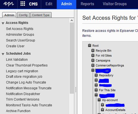Open the global apps grid menu
This screenshot has height=114, width=138.
click(x=23, y=4)
